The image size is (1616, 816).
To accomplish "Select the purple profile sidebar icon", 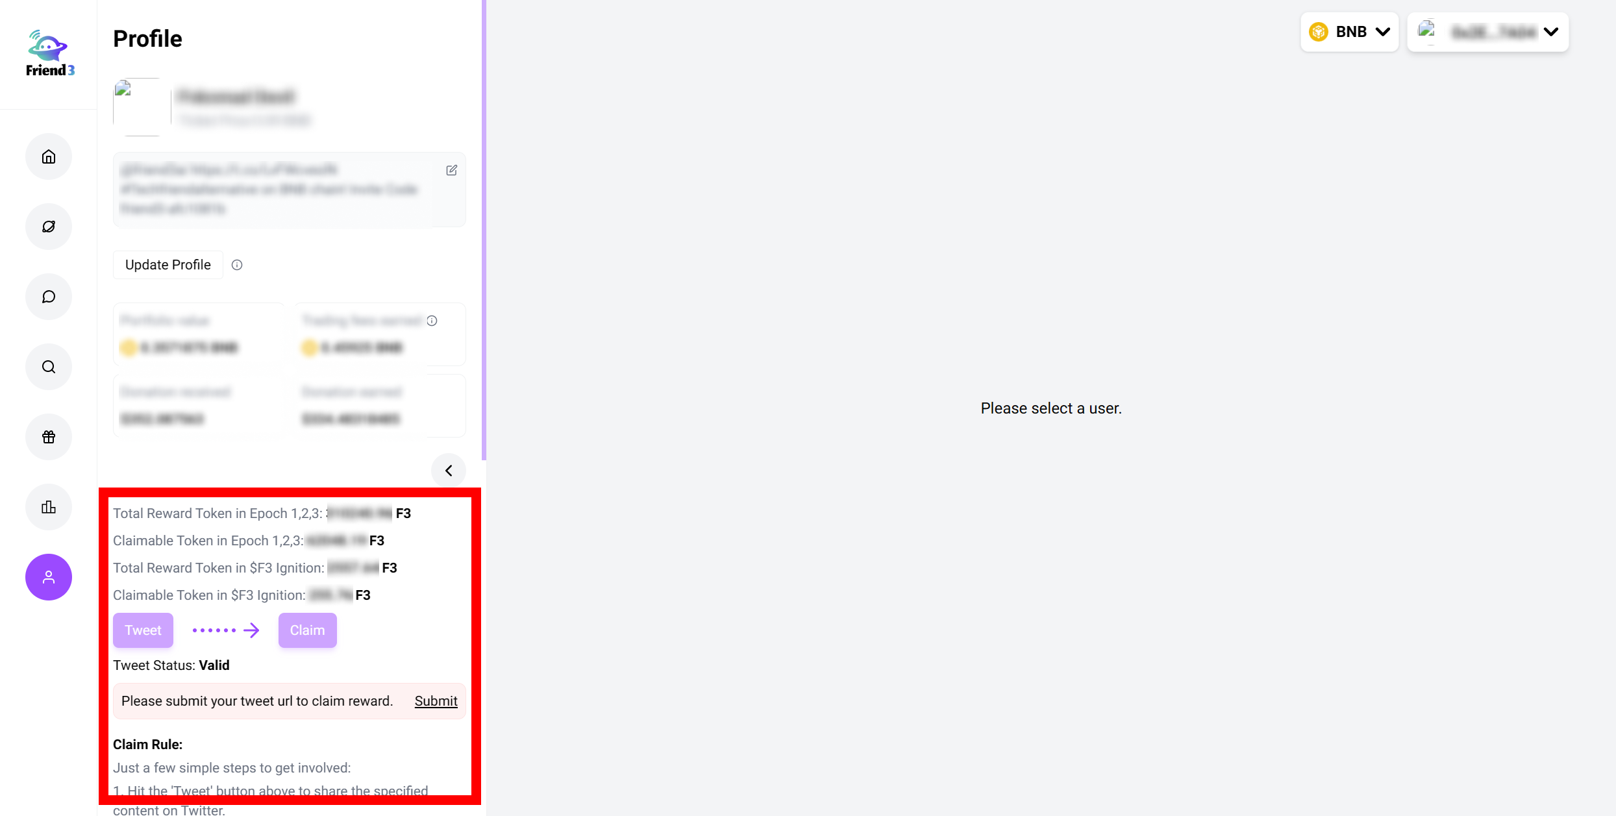I will tap(49, 577).
